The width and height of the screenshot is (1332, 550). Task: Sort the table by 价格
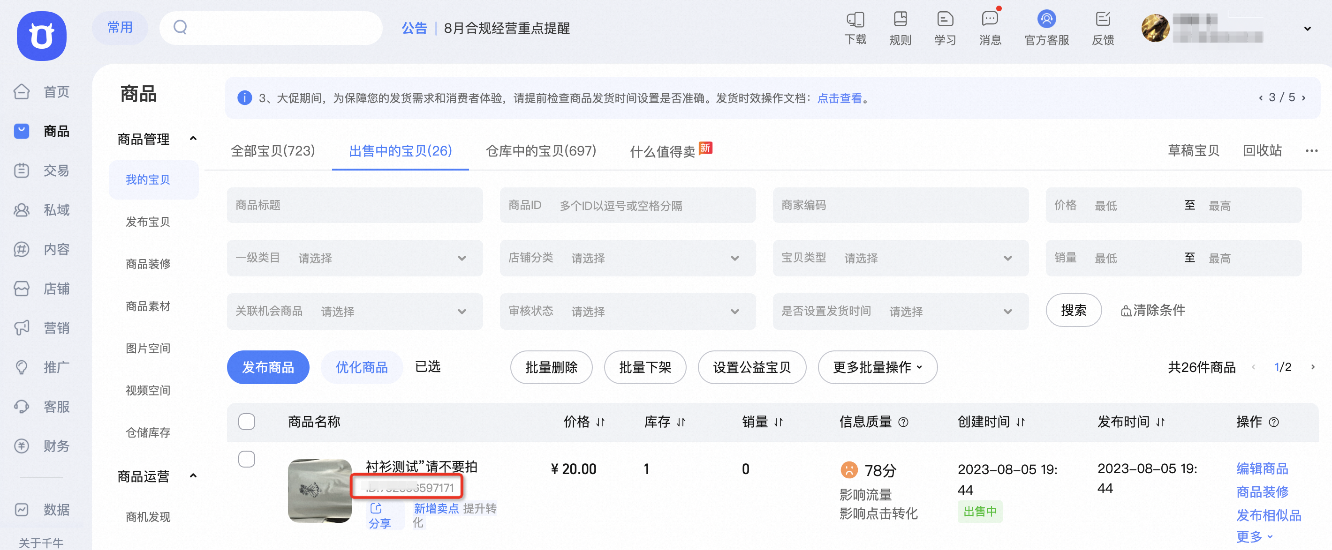600,423
